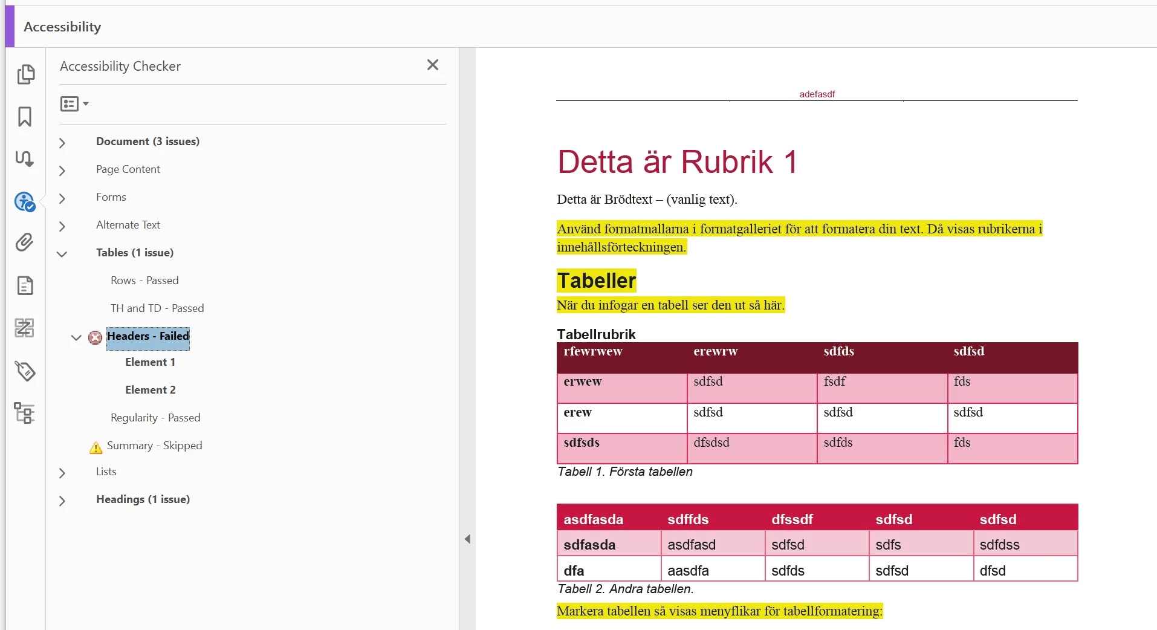Click the page header text 'adefasdf'

coord(817,94)
